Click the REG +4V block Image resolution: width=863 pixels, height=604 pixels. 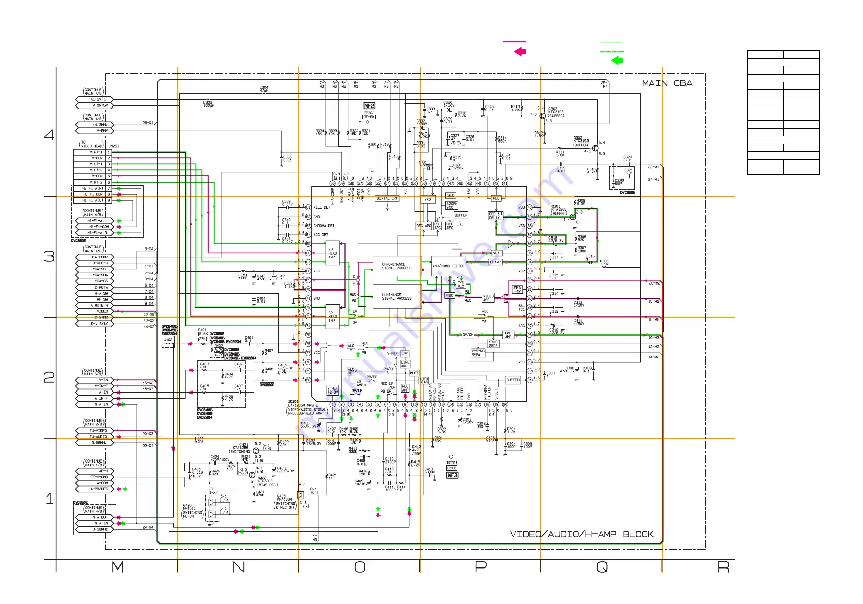(x=517, y=290)
